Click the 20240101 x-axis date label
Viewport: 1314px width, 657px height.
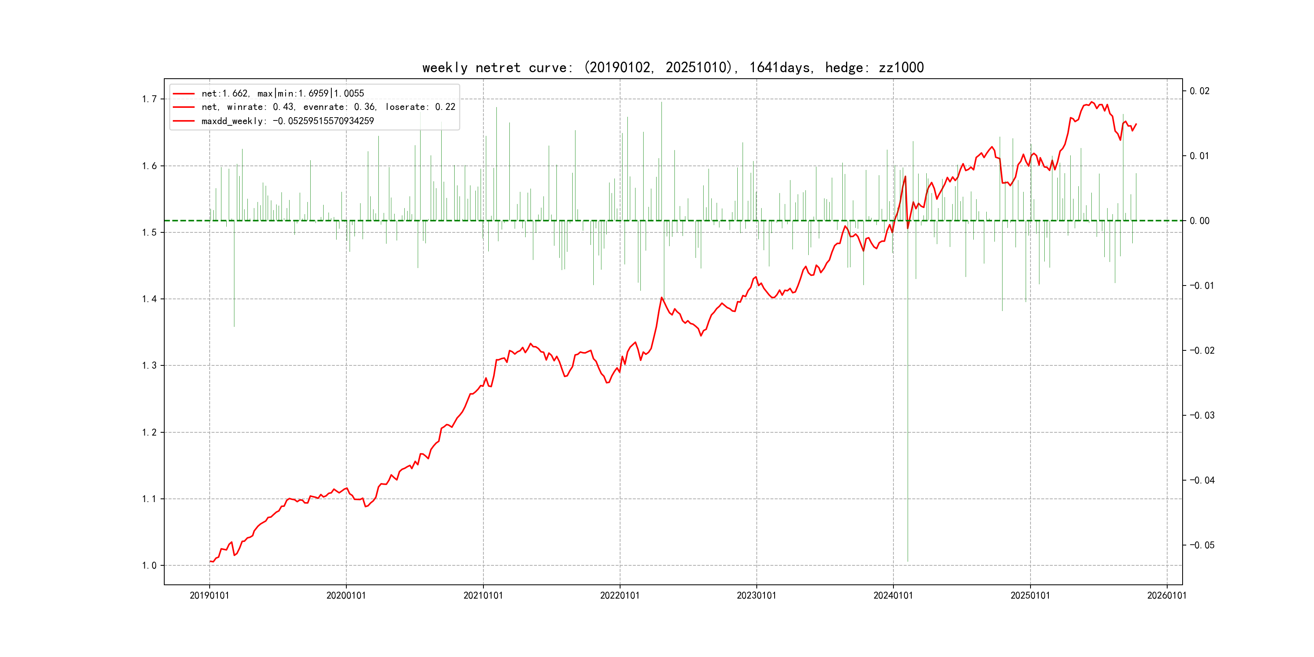coord(893,595)
